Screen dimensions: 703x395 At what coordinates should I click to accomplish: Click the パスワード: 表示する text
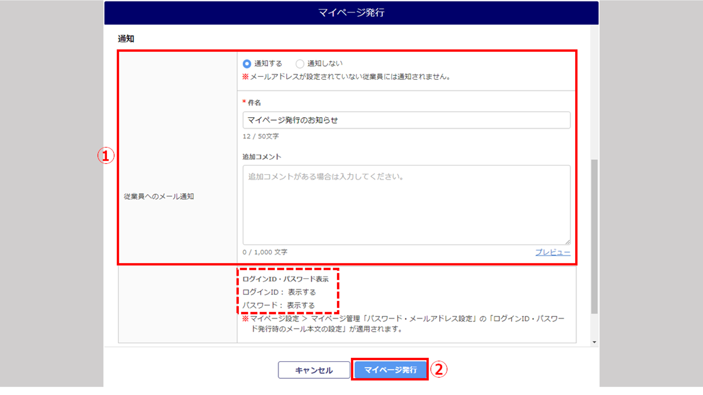point(278,305)
